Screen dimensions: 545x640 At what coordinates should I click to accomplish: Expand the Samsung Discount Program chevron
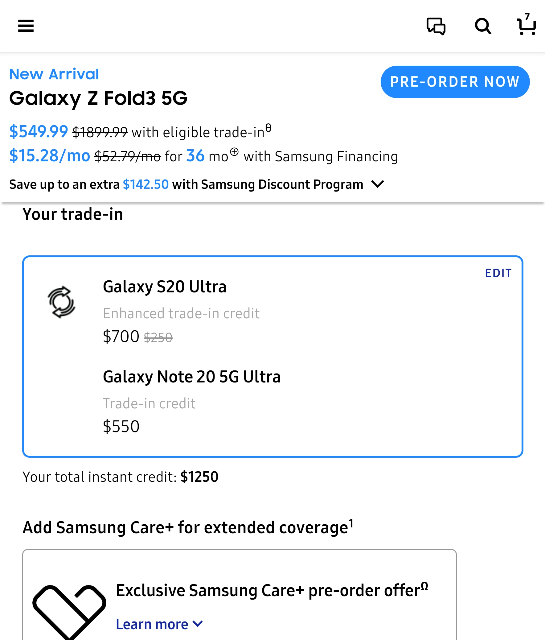tap(377, 184)
